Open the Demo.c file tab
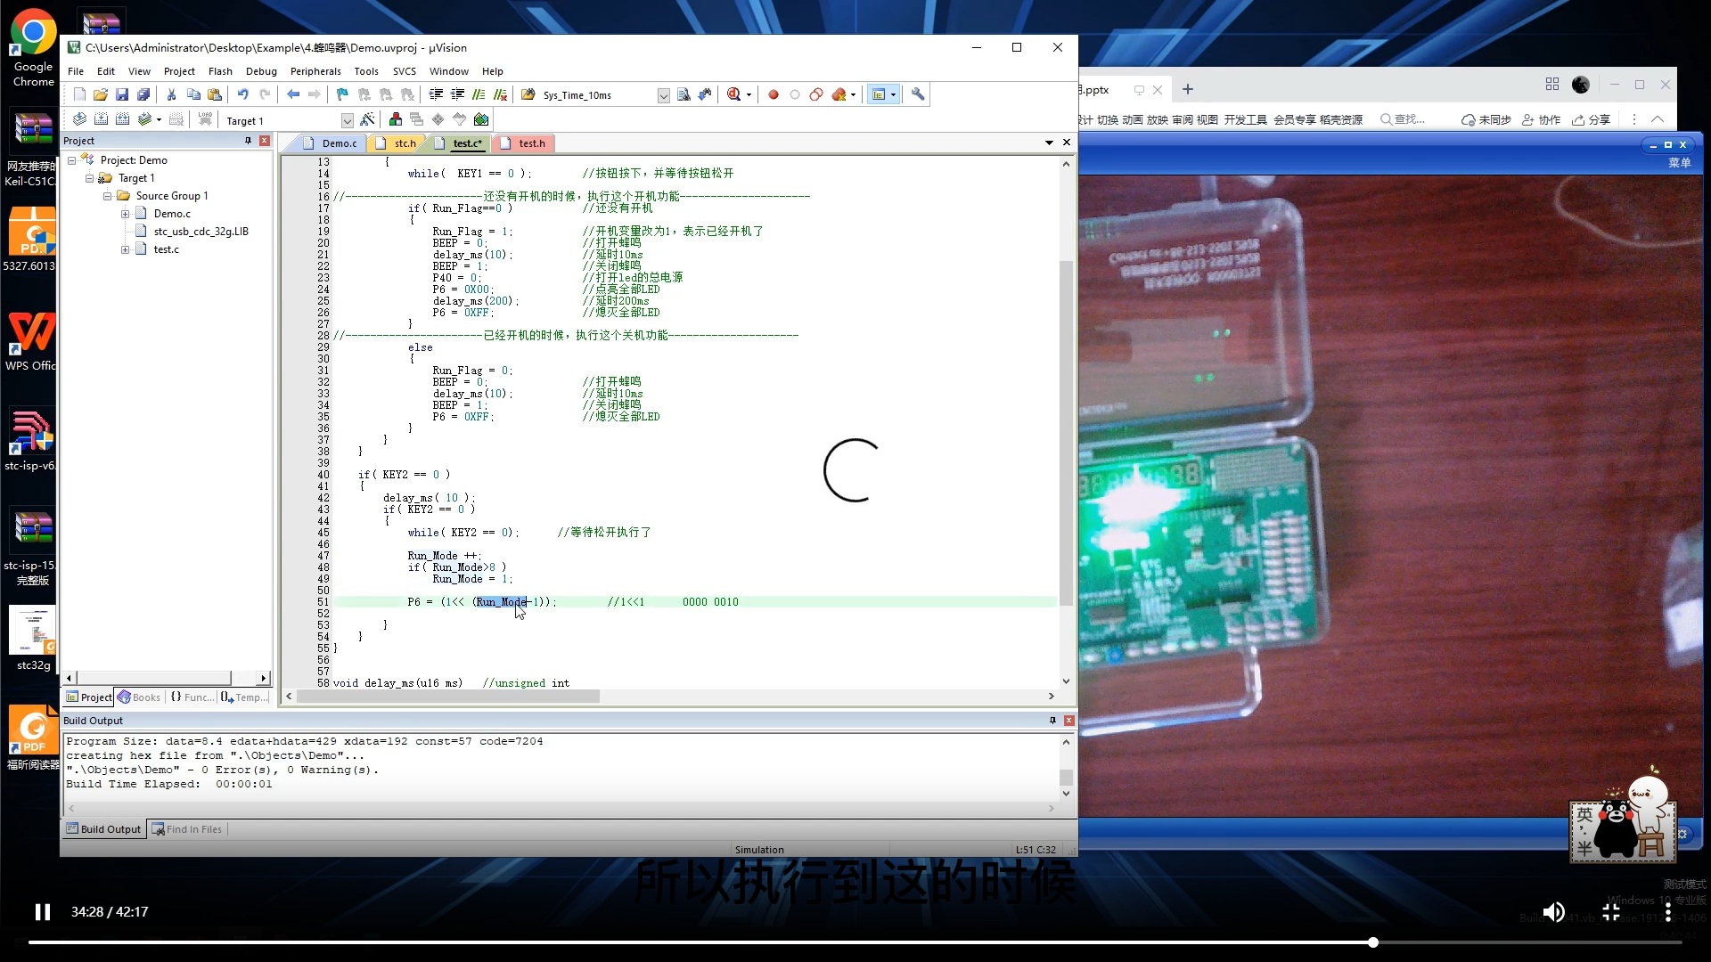 point(337,143)
